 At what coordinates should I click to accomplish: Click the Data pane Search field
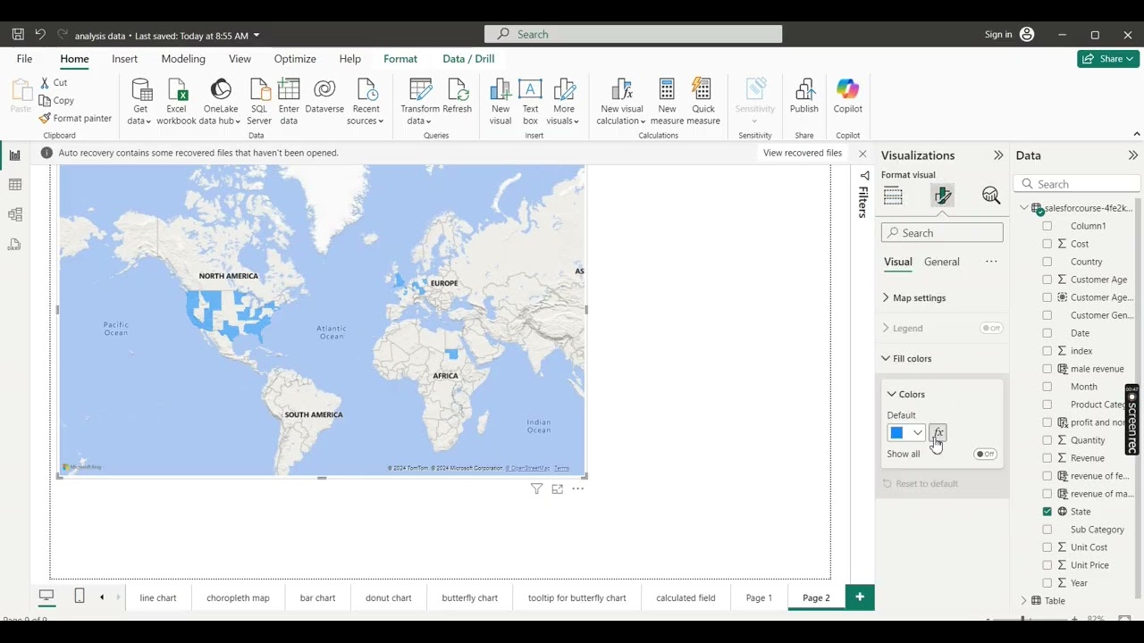click(x=1077, y=184)
